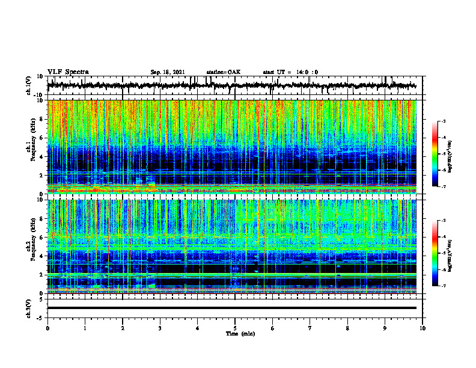Click time axis tick label "8"
Screen dimensions: 476x368
[x=347, y=328]
